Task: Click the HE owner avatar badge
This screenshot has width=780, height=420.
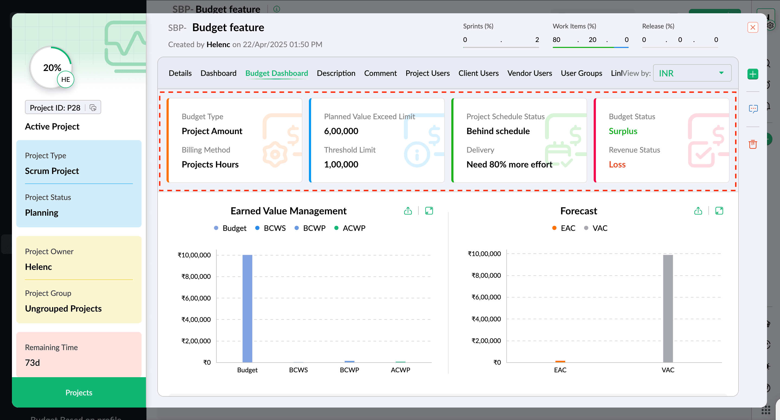Action: point(65,80)
